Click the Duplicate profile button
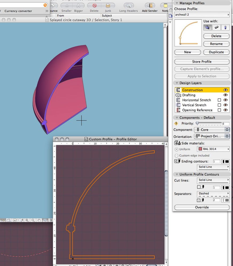The width and height of the screenshot is (233, 266). click(216, 52)
